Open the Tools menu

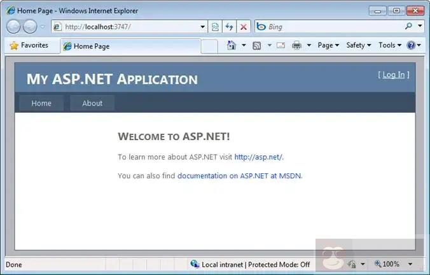pos(390,45)
